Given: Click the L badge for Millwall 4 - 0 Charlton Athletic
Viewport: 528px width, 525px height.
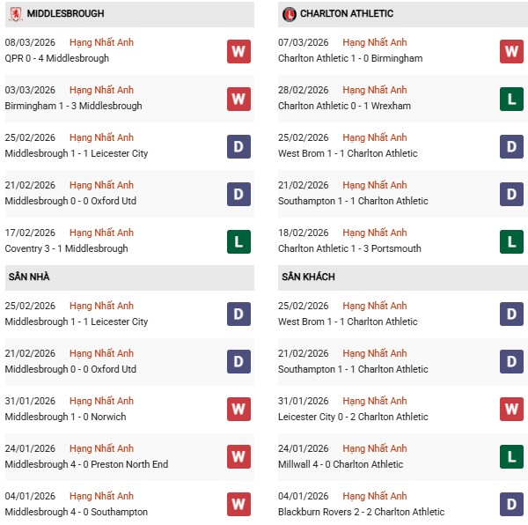Looking at the screenshot, I should pos(512,457).
